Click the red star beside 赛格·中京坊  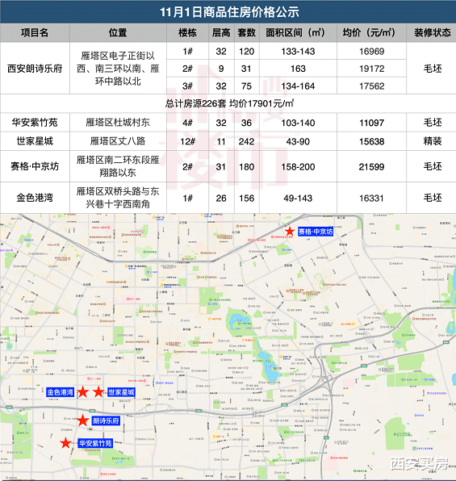click(x=290, y=232)
